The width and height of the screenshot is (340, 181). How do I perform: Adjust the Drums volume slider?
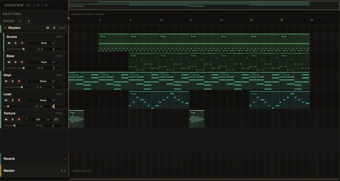pyautogui.click(x=19, y=49)
